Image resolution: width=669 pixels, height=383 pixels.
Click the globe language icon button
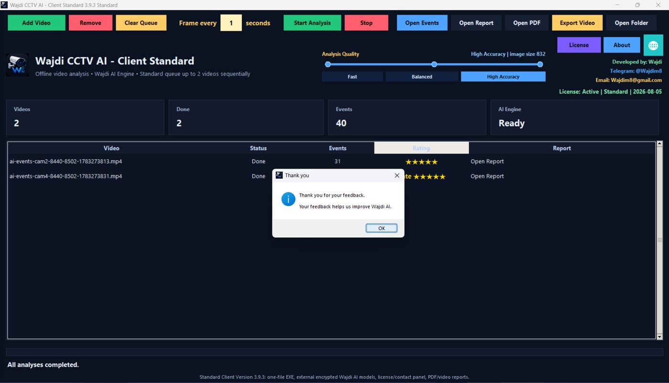click(653, 45)
